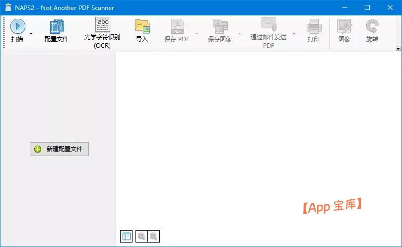Image resolution: width=402 pixels, height=247 pixels.
Task: Open the 图像 editing menu
Action: pyautogui.click(x=344, y=30)
